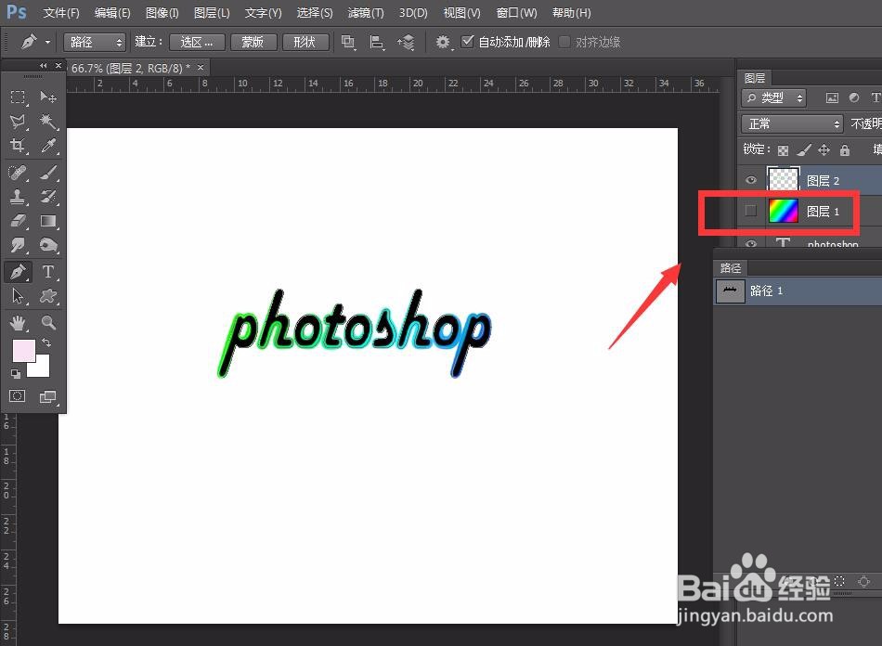The width and height of the screenshot is (882, 646).
Task: Select the Magic Wand tool
Action: click(47, 122)
